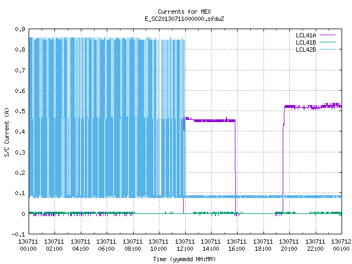Click the x-axis time label '16:00'

pyautogui.click(x=237, y=249)
